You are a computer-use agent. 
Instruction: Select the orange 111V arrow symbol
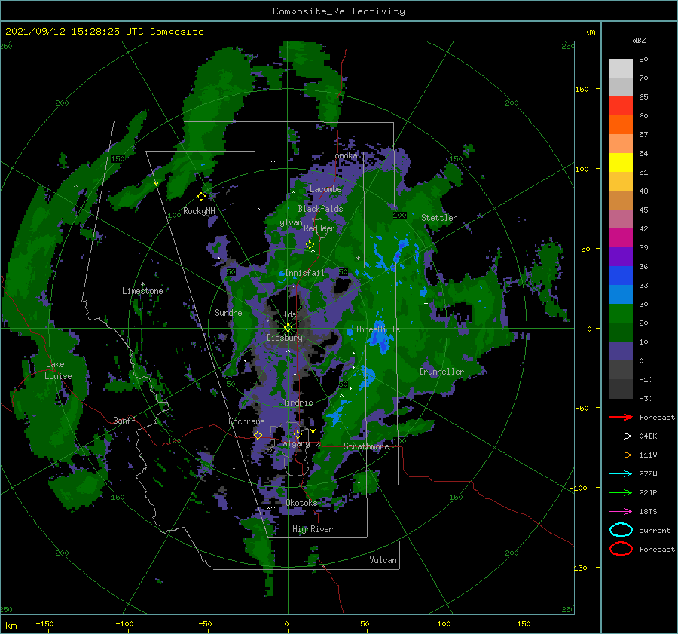(x=621, y=455)
